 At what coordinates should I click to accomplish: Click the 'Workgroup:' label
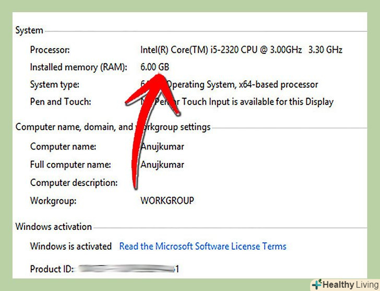pos(53,201)
